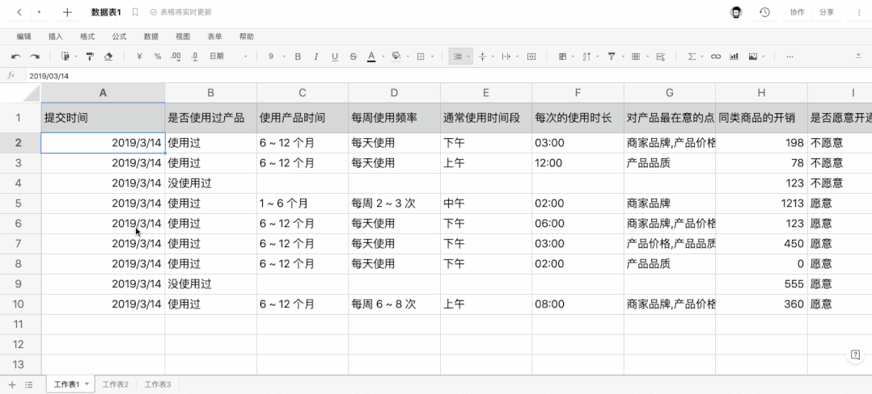Decrease decimal places
The width and height of the screenshot is (872, 394).
pyautogui.click(x=194, y=56)
